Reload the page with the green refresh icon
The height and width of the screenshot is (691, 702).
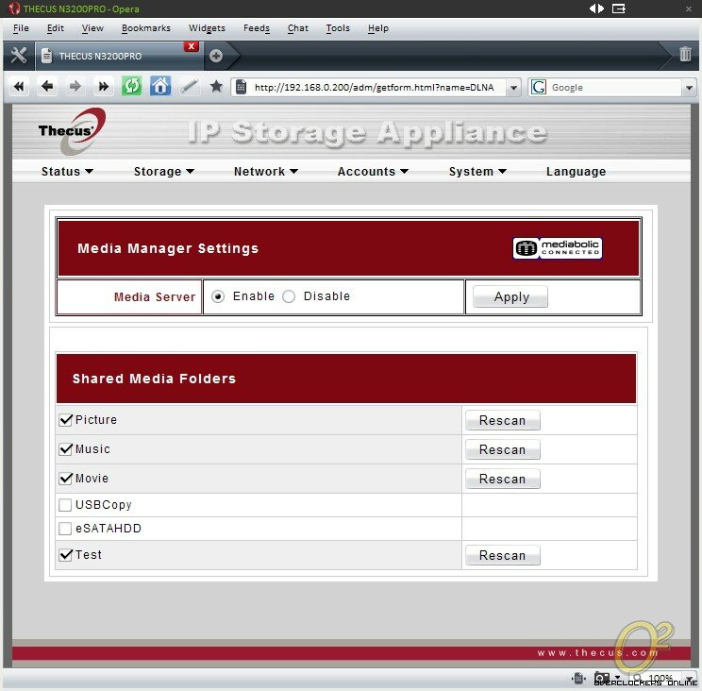[x=132, y=86]
